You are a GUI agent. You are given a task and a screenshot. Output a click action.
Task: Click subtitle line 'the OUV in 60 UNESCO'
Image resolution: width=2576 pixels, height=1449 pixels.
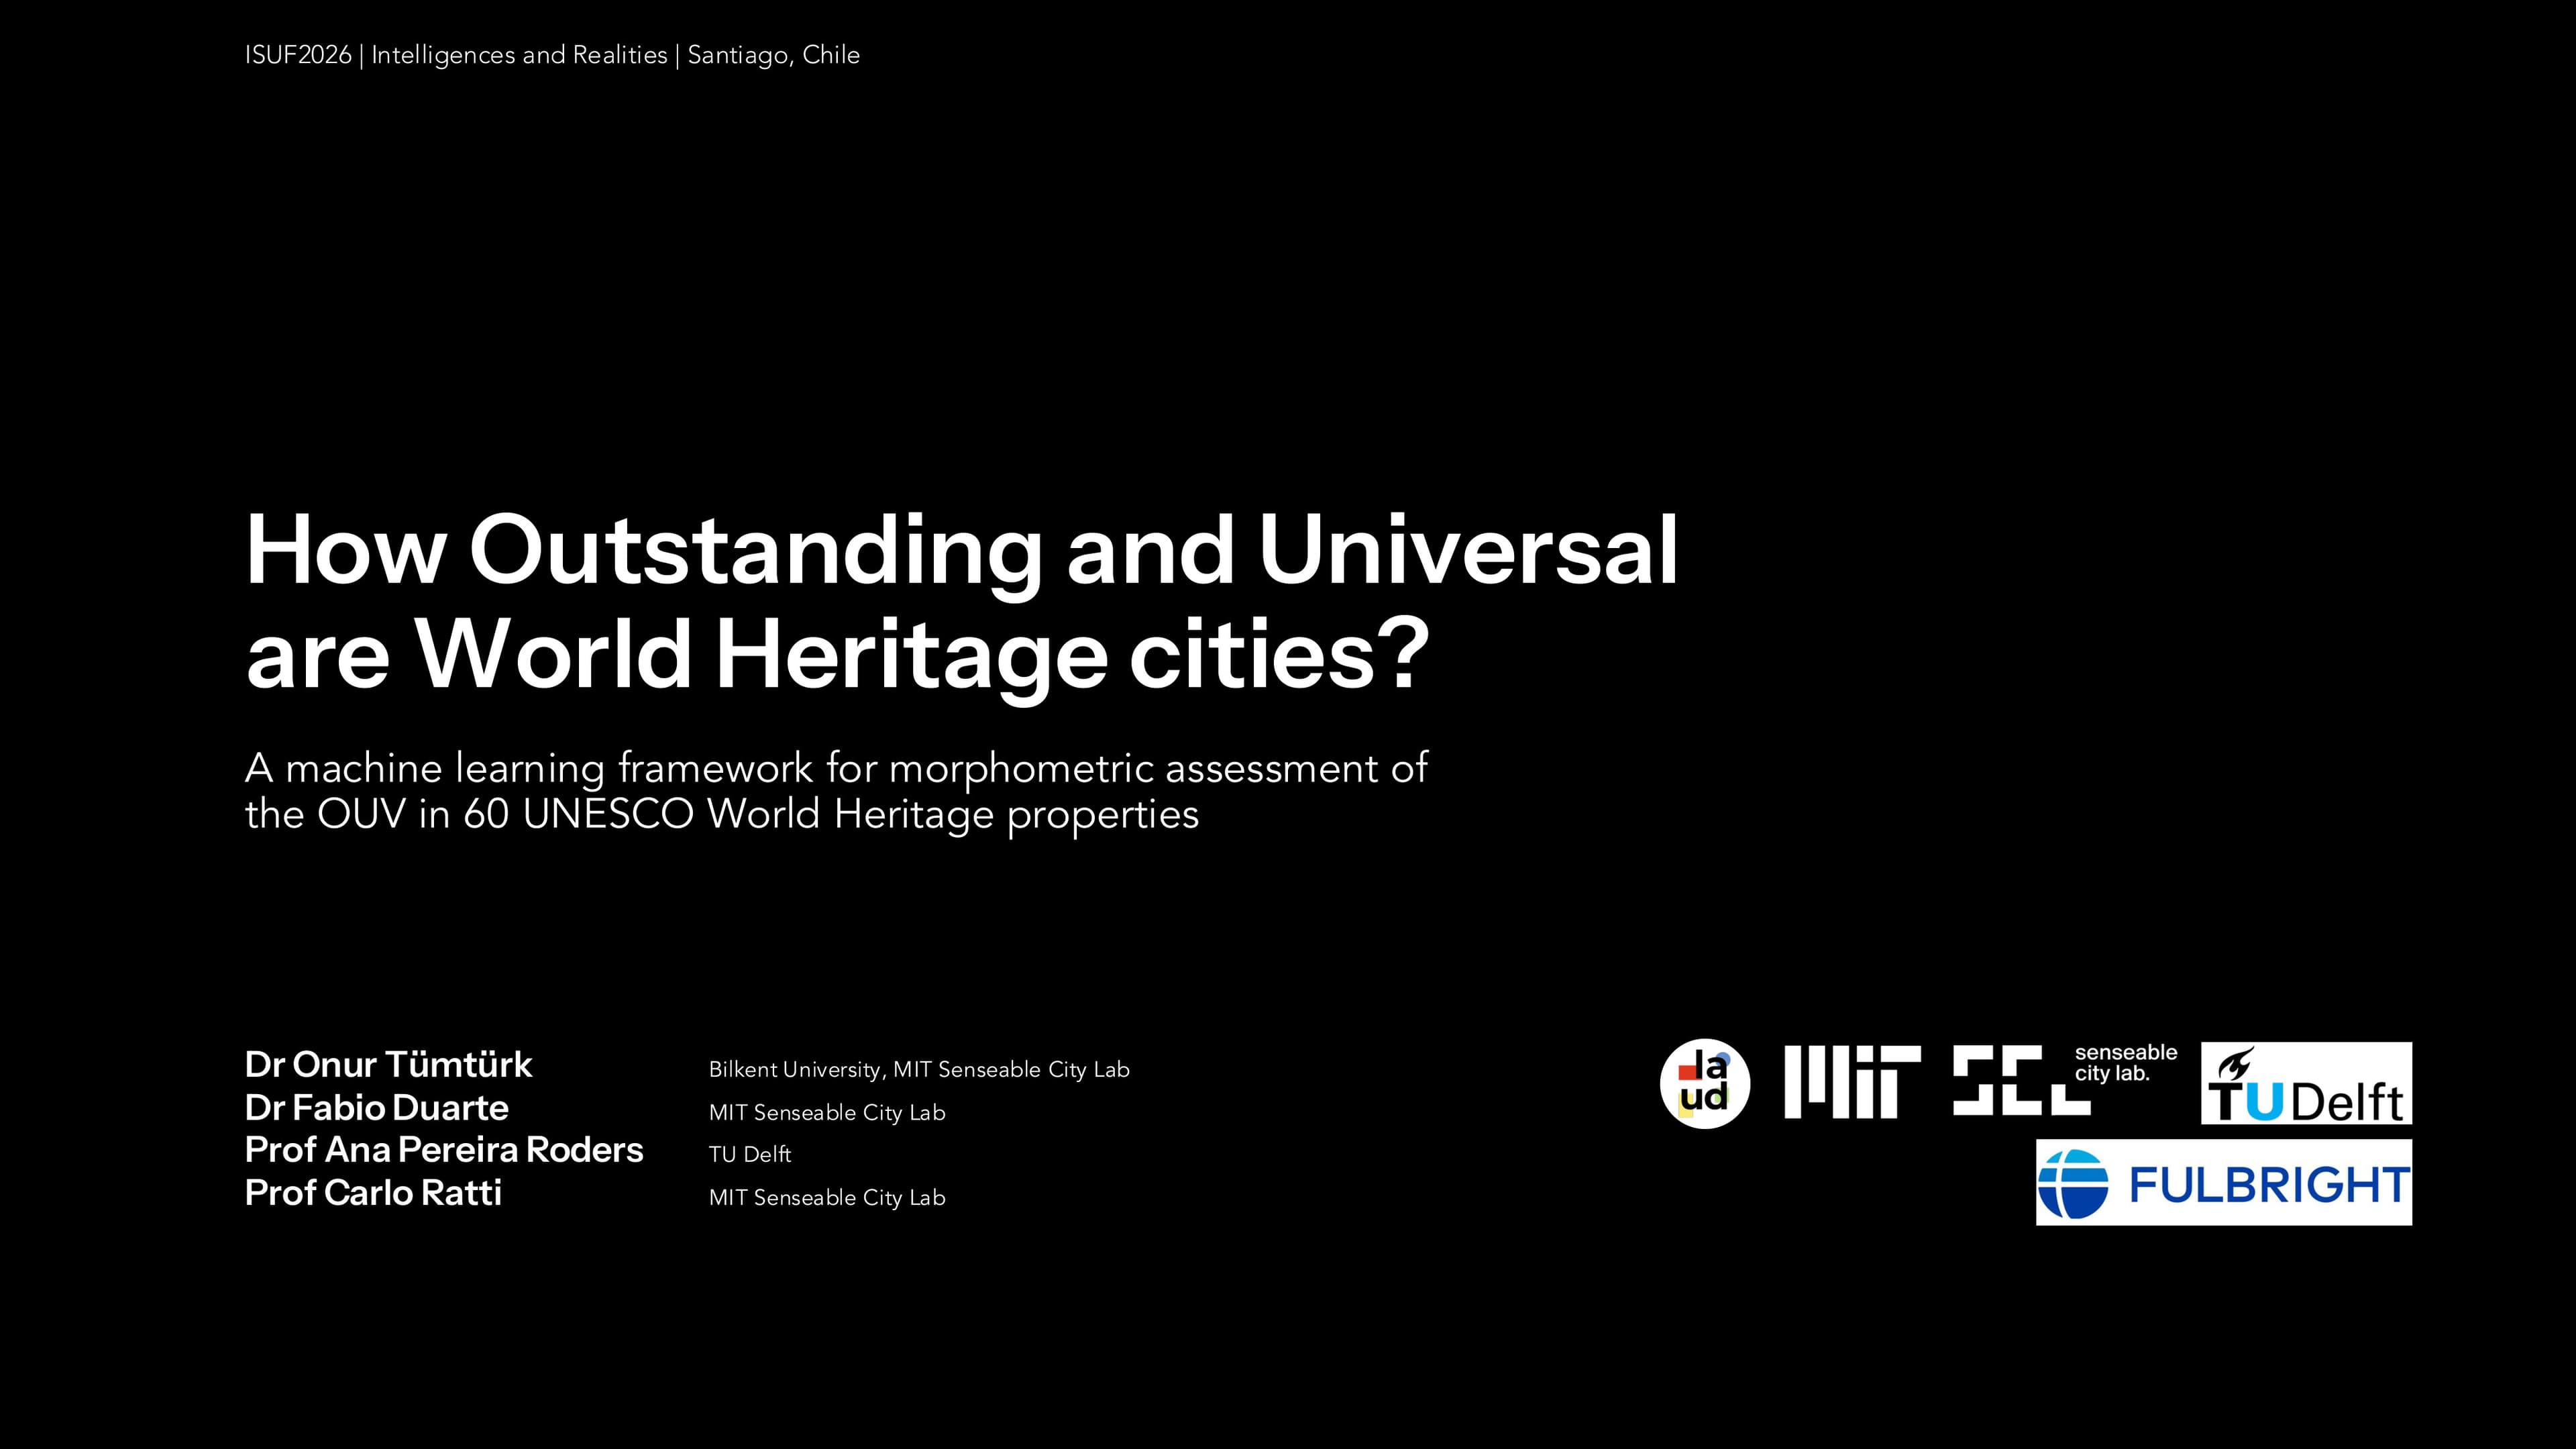722,814
